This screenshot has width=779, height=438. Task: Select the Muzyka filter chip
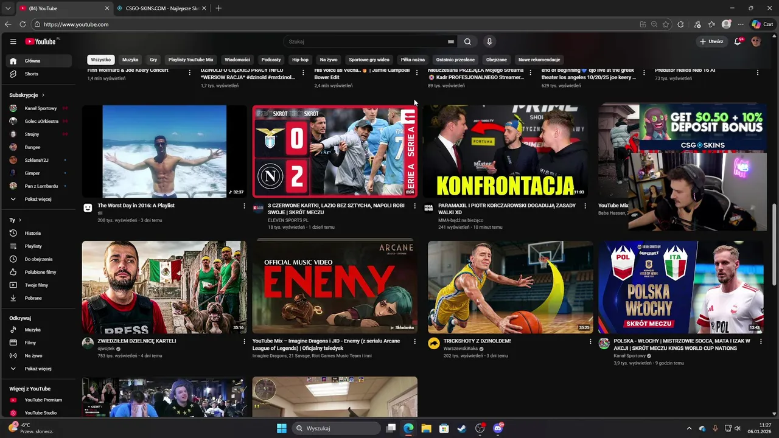pos(130,60)
